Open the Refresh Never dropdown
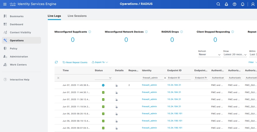 pyautogui.click(x=209, y=54)
